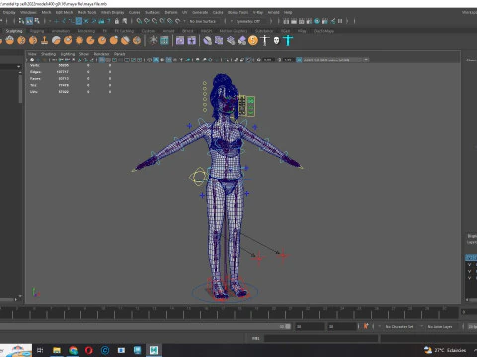This screenshot has width=477, height=357.
Task: Switch to the Rigging shelf tab
Action: point(37,31)
